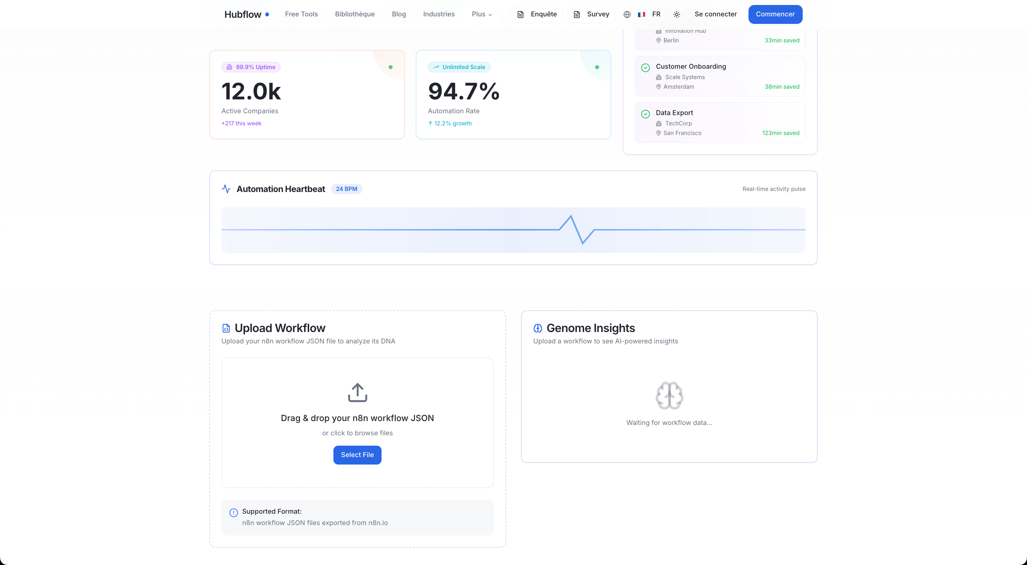
Task: Open the Industries nav link
Action: pos(439,14)
